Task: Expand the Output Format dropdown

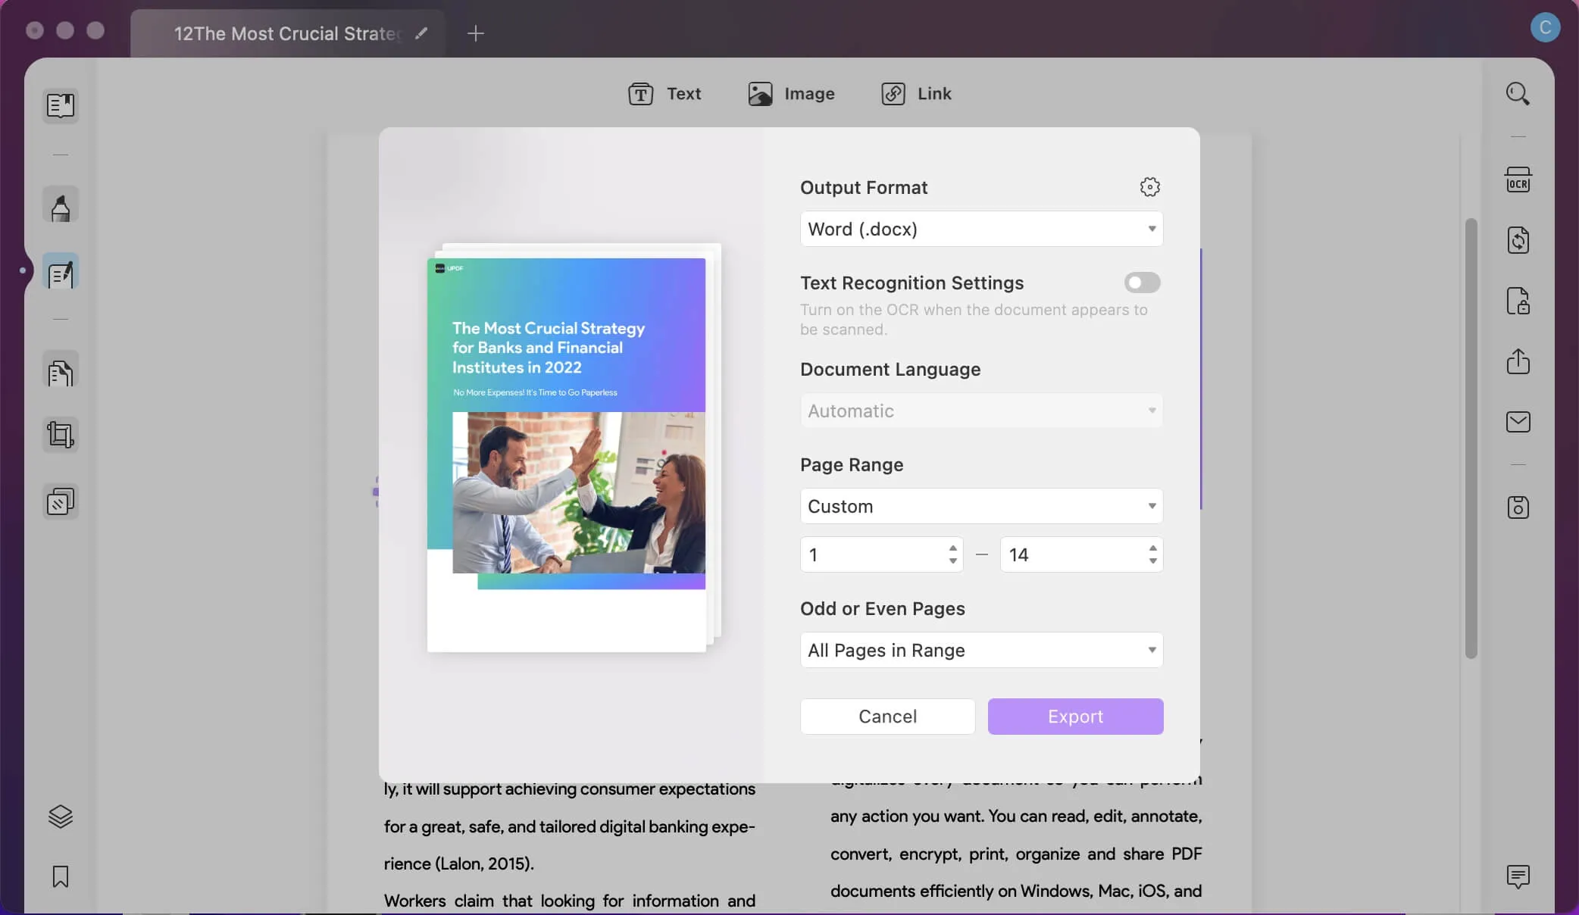Action: [x=981, y=229]
